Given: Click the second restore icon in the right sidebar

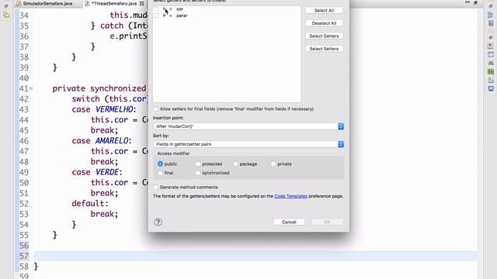Looking at the screenshot, I should pos(491,37).
